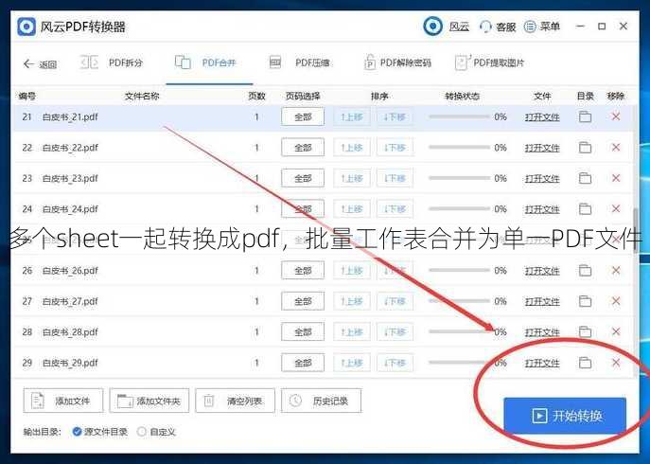
Task: Remove 白皮书_24.pdf with red X
Action: [616, 208]
